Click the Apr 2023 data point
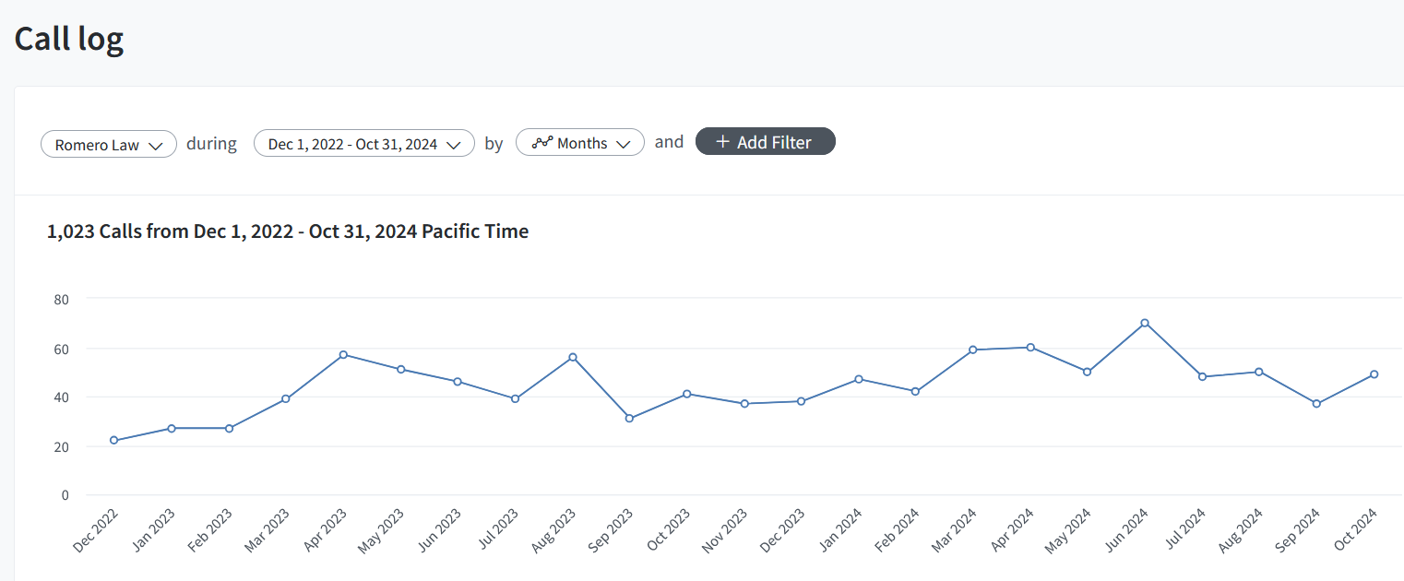 (343, 354)
